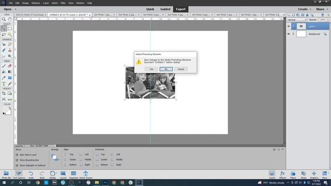The image size is (331, 186).
Task: Select the Type text tool
Action: click(x=4, y=84)
